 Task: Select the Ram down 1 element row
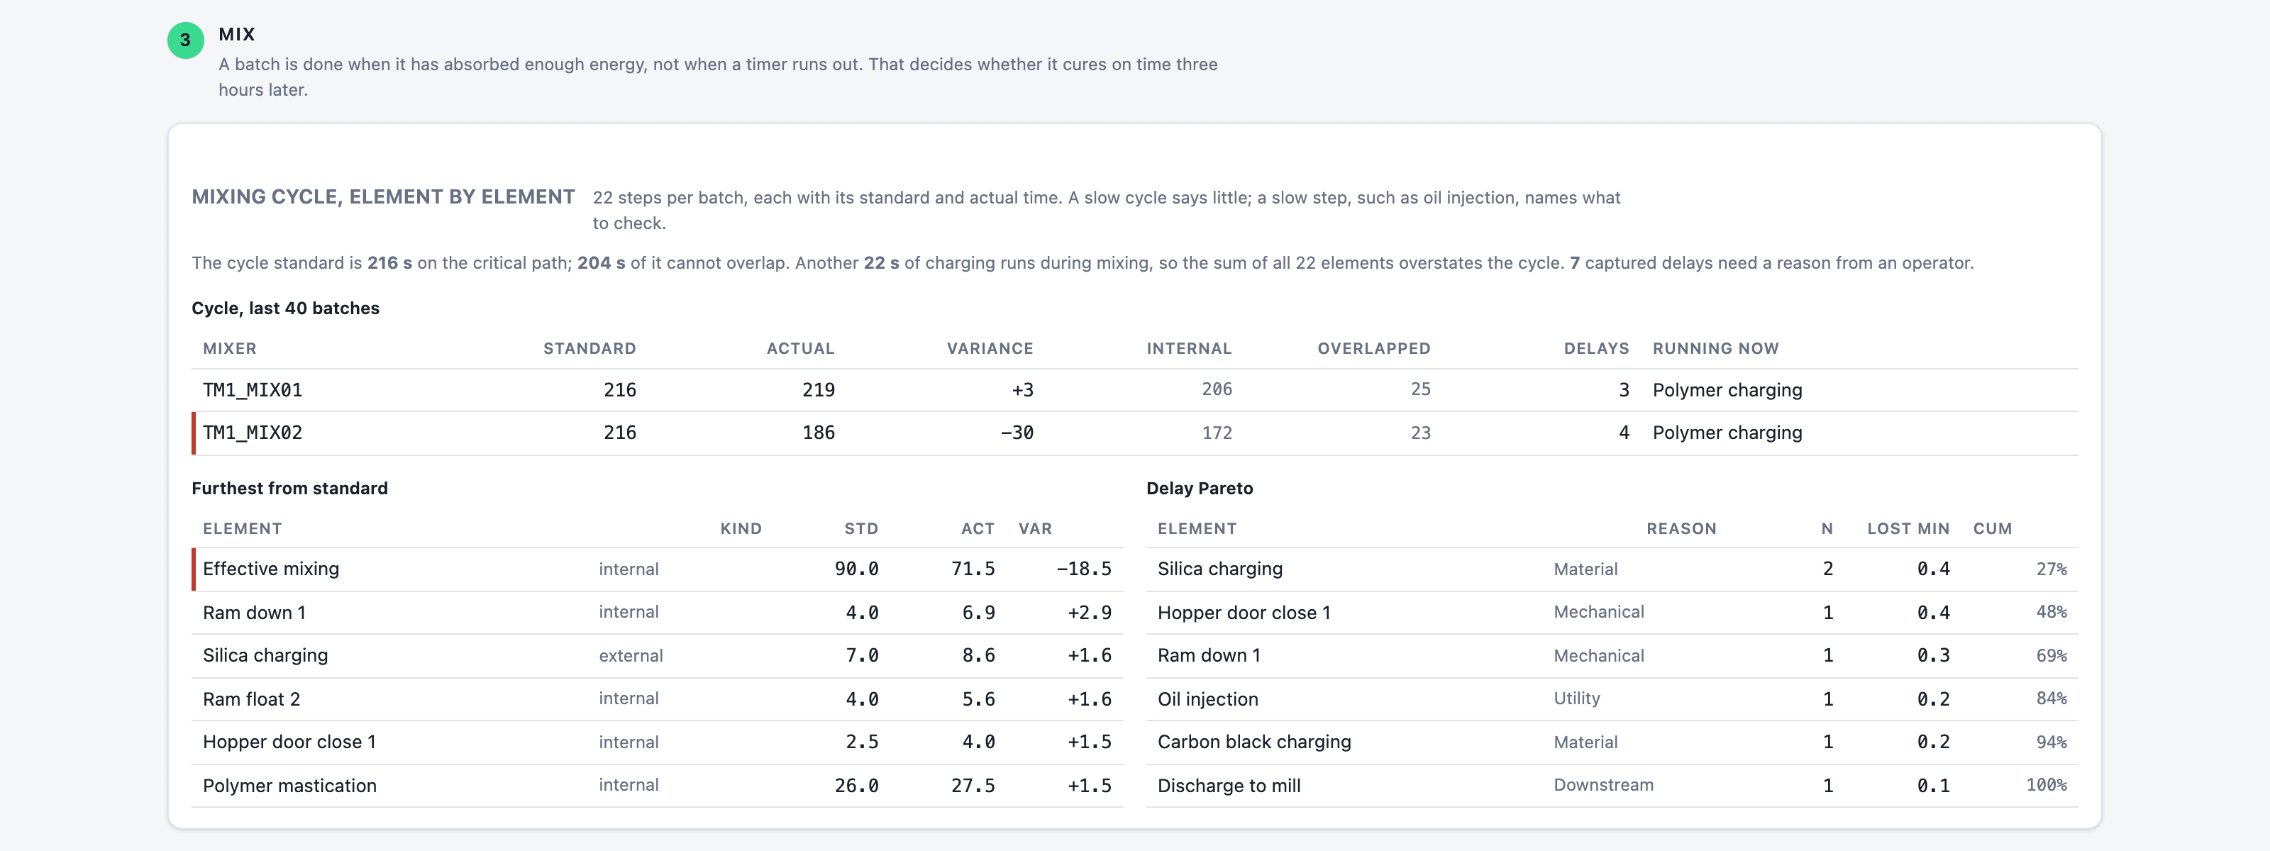658,612
